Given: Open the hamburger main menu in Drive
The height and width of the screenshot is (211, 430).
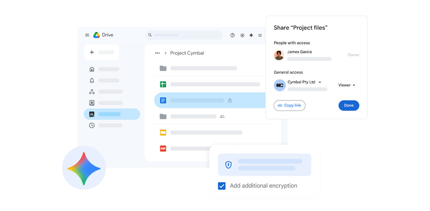Looking at the screenshot, I should point(87,35).
